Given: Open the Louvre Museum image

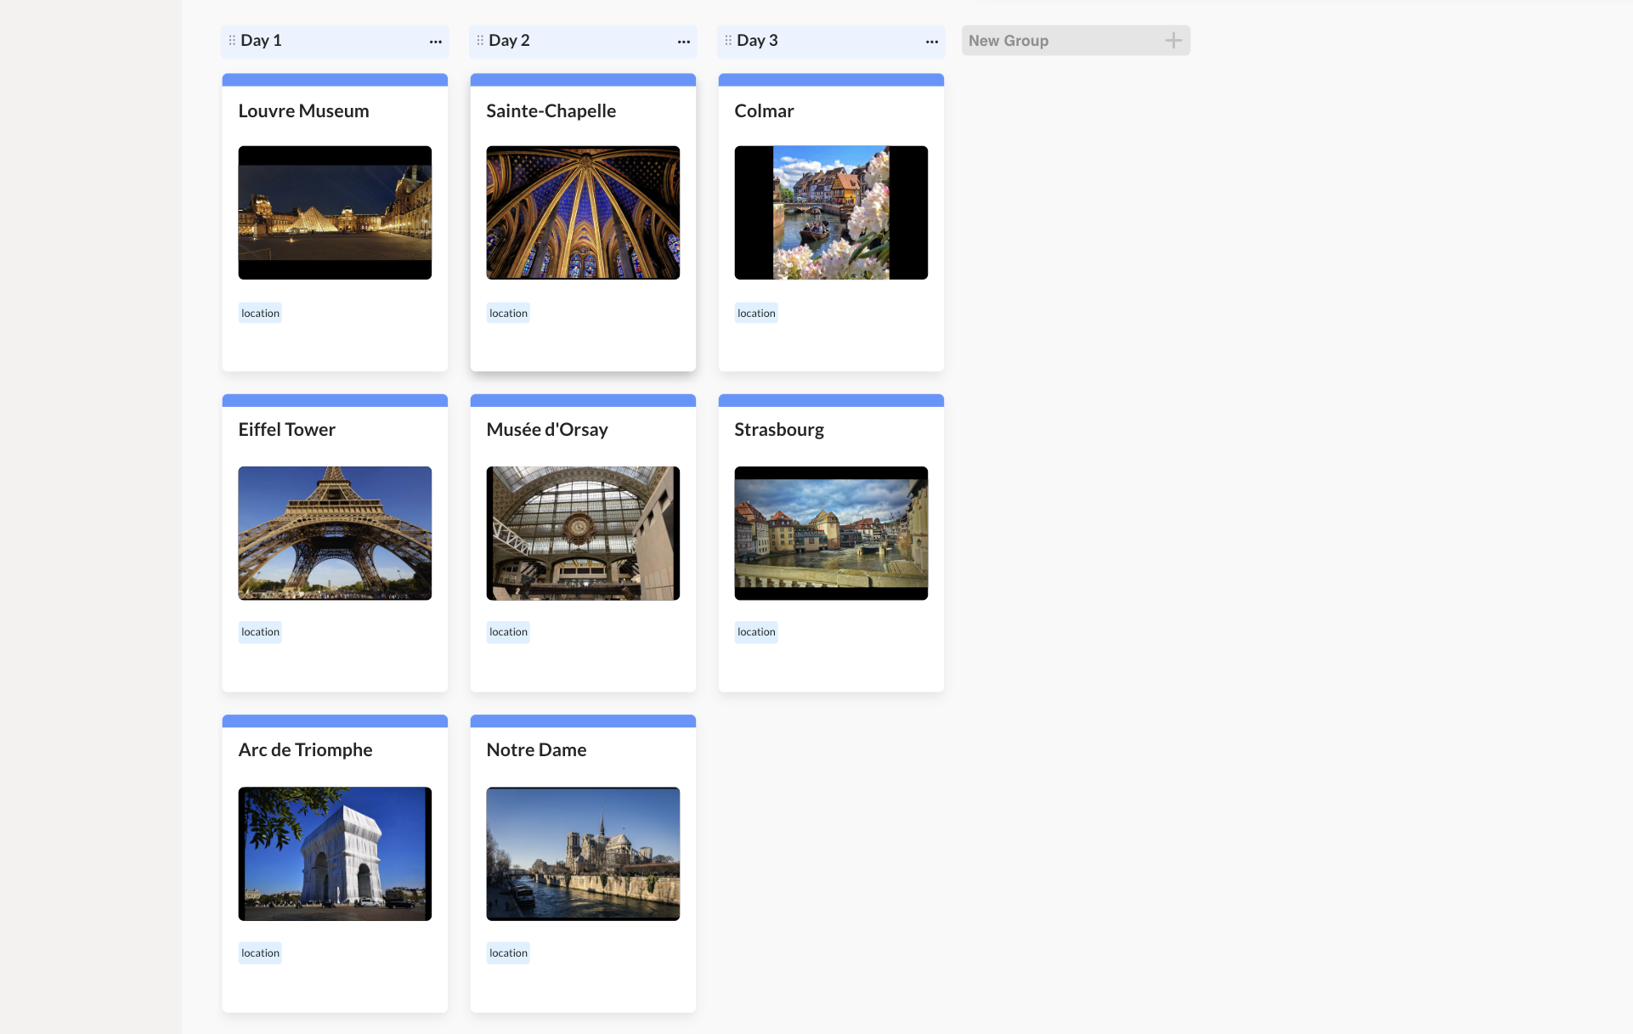Looking at the screenshot, I should coord(335,212).
